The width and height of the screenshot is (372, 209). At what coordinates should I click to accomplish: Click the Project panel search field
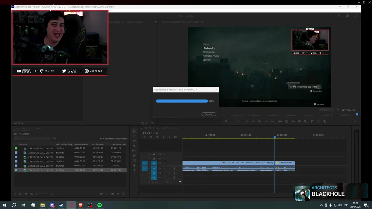[32, 138]
